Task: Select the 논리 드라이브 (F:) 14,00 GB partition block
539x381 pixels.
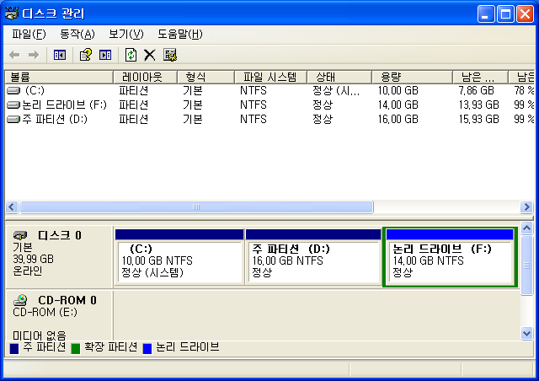Action: point(450,257)
